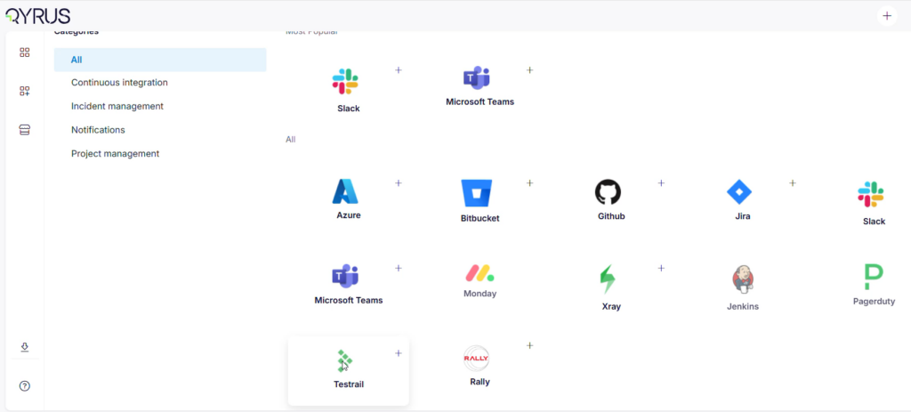Viewport: 911px width, 412px height.
Task: Click the Azure integration icon
Action: [345, 192]
